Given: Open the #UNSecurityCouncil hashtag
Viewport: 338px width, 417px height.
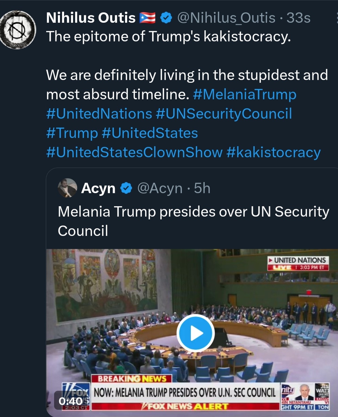Looking at the screenshot, I should pos(224,113).
